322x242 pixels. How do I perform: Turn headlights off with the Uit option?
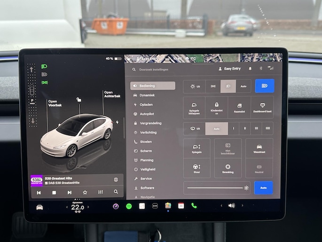point(194,87)
